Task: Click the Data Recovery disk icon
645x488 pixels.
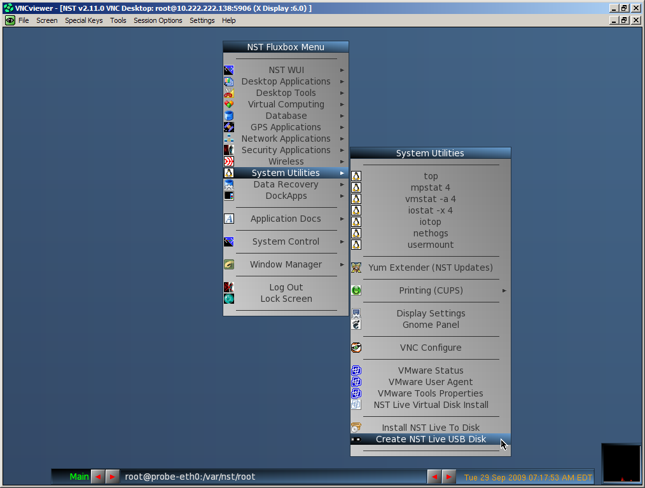Action: click(229, 184)
